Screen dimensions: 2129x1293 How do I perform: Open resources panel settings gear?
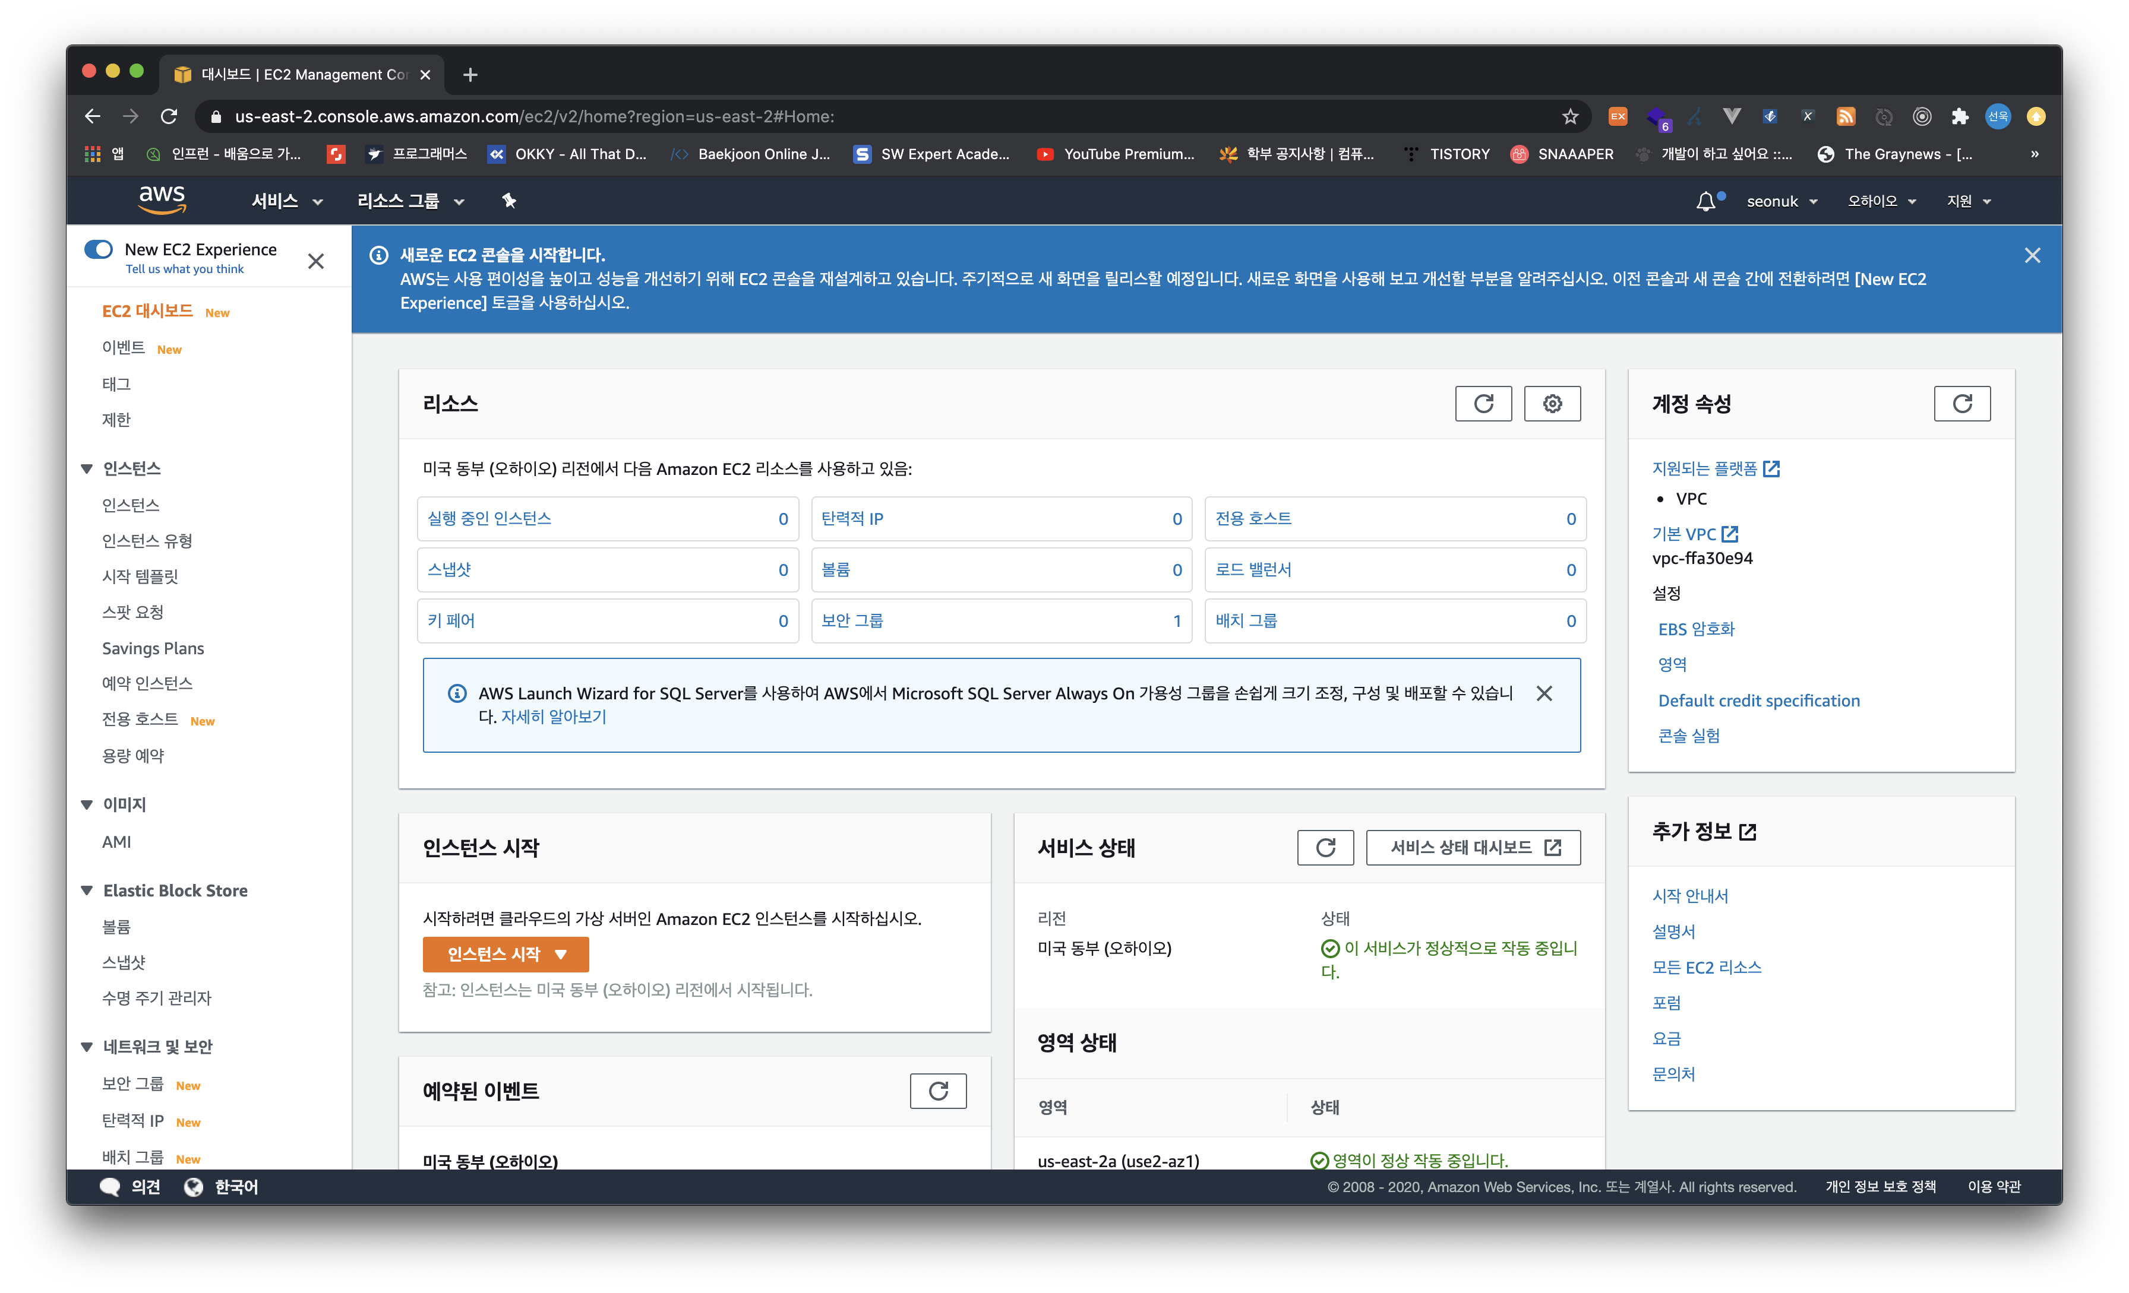pos(1552,403)
